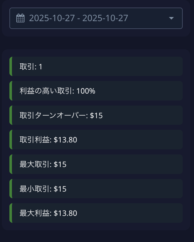
Task: Click green accent bar beside 取引: 1
Action: pyautogui.click(x=11, y=66)
